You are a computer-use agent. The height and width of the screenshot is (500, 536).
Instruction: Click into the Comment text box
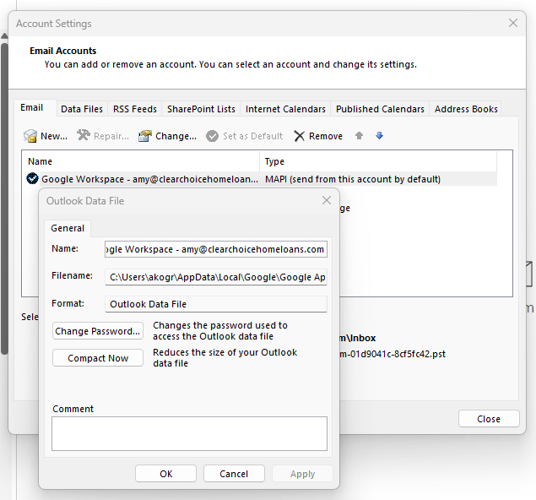[x=189, y=433]
